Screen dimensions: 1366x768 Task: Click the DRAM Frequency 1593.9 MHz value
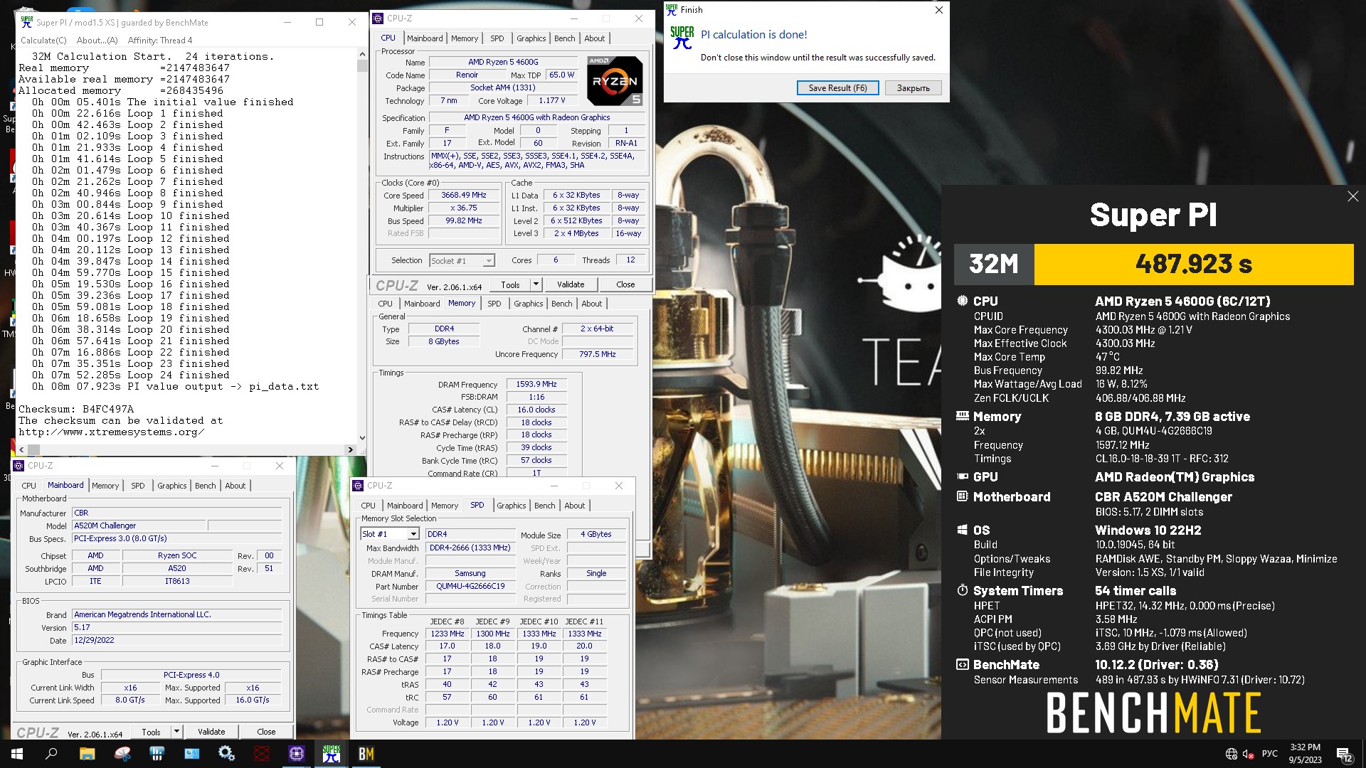(x=536, y=384)
